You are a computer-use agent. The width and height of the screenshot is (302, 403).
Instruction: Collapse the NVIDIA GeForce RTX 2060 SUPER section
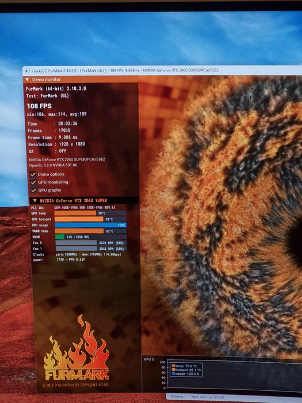pos(35,200)
